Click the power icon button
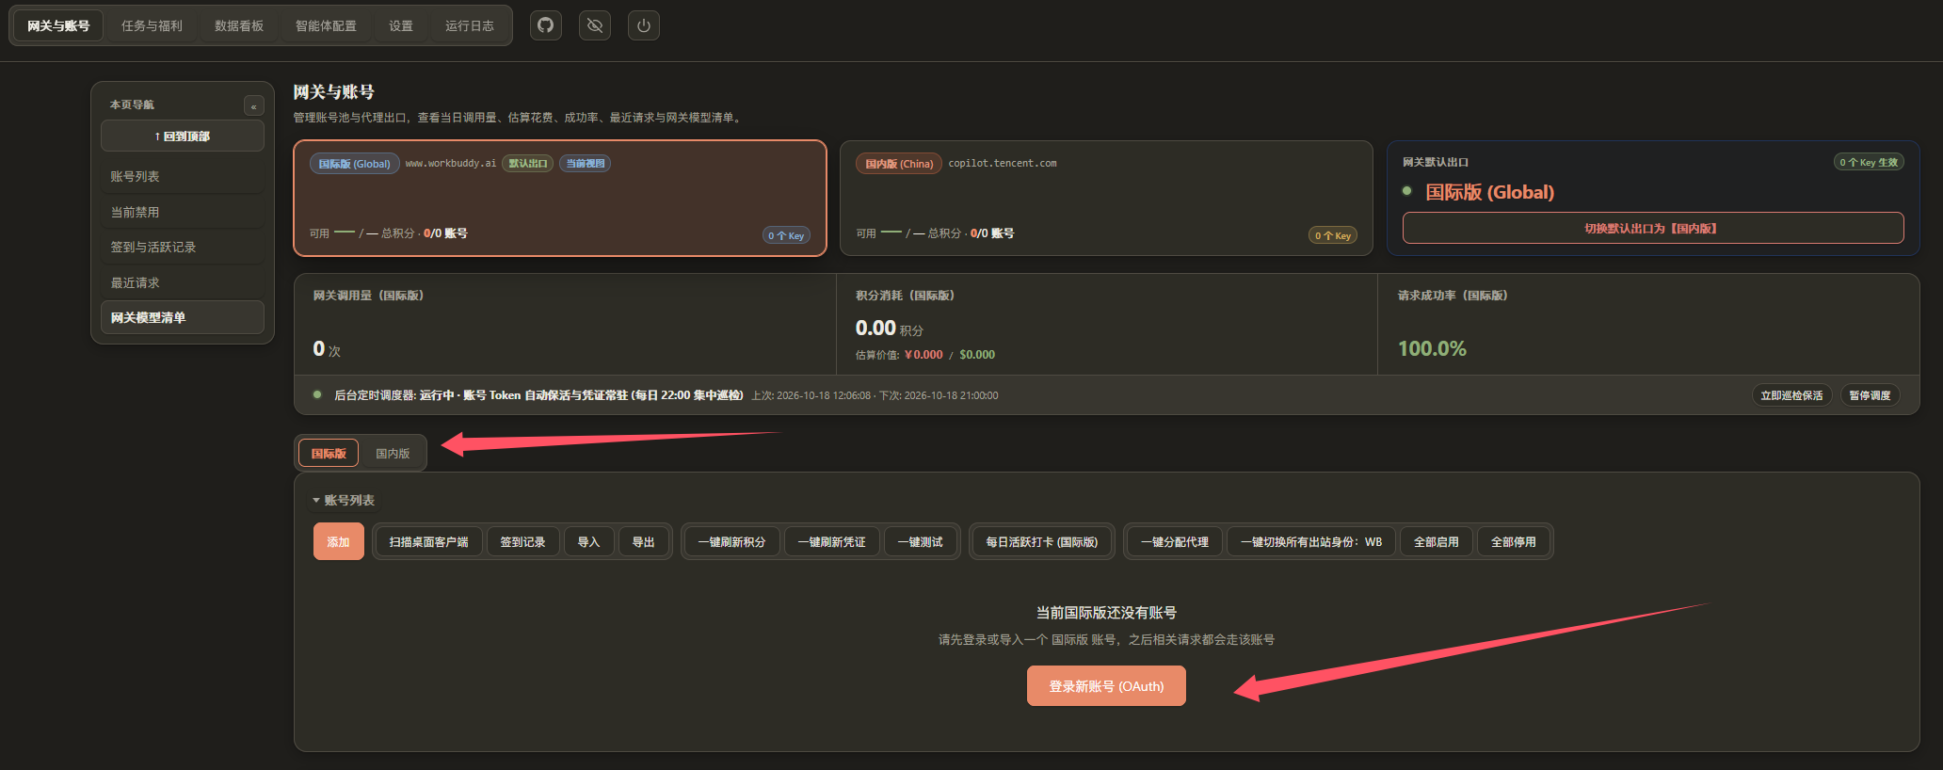1943x770 pixels. (644, 25)
